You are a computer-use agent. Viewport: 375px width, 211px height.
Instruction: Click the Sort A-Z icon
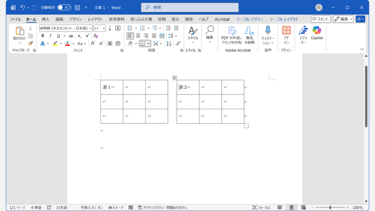click(x=169, y=43)
